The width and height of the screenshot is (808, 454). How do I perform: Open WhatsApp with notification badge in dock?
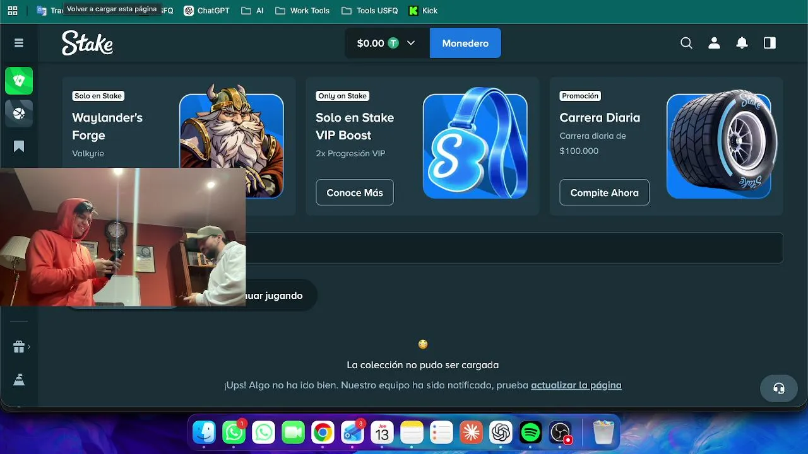[x=234, y=433]
